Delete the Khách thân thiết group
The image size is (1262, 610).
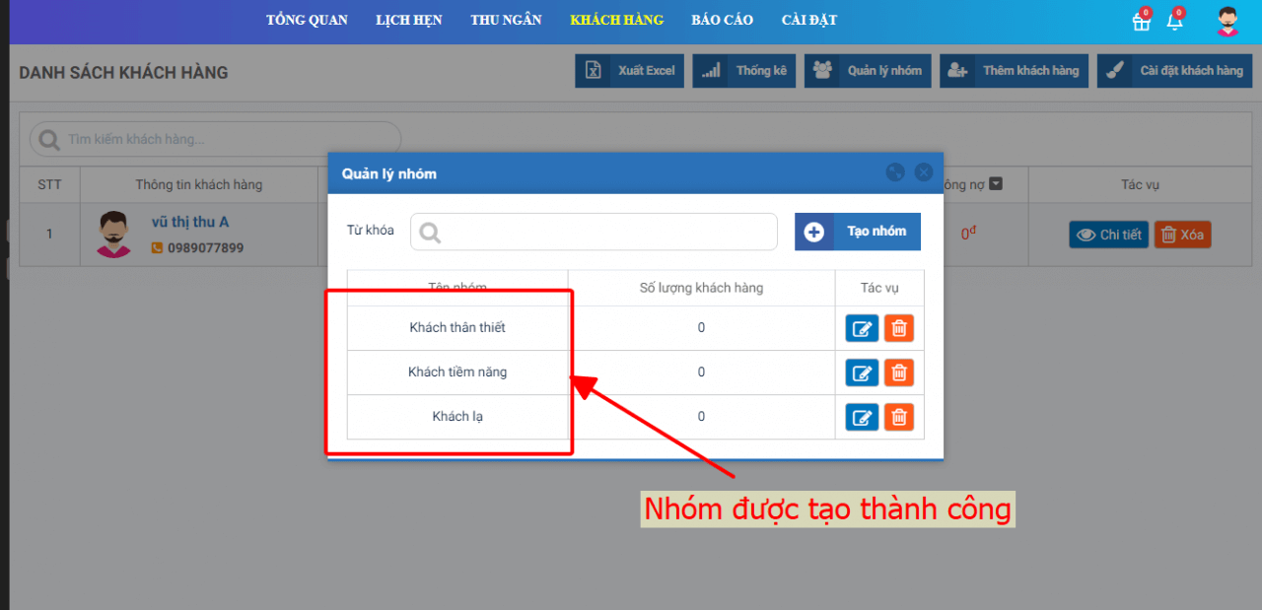[898, 328]
